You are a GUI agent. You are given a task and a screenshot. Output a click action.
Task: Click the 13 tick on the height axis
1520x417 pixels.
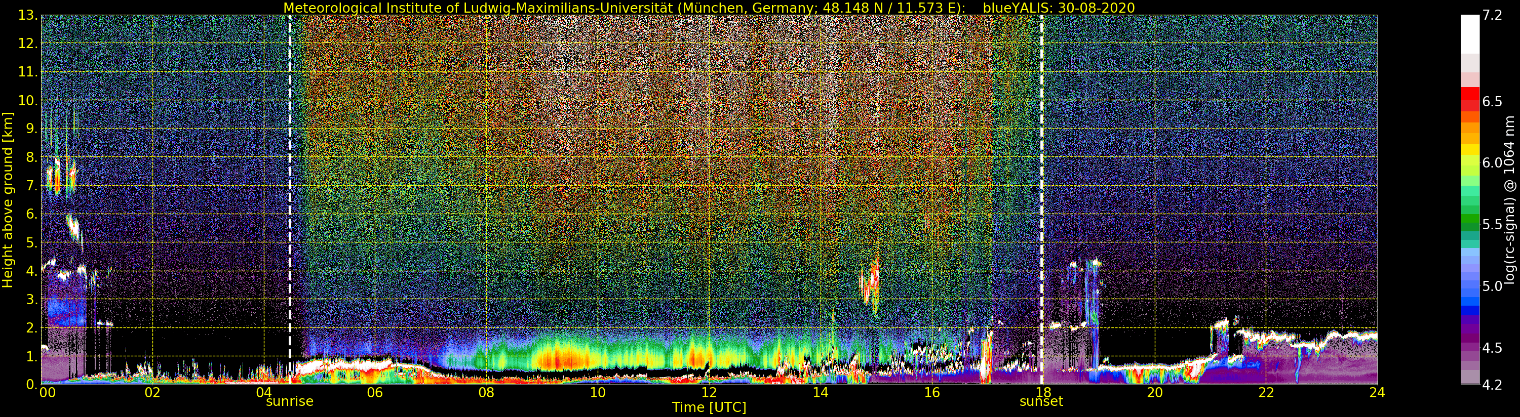[x=26, y=15]
